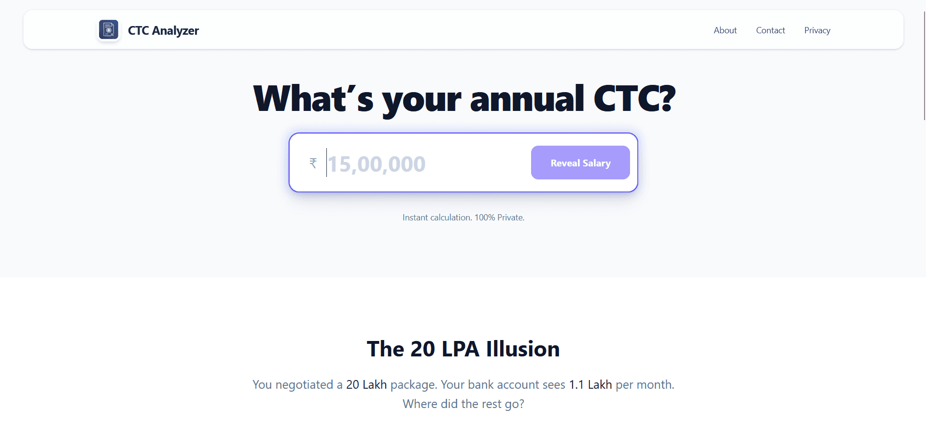Click the currency indicator beside the input
The width and height of the screenshot is (926, 422).
[313, 163]
